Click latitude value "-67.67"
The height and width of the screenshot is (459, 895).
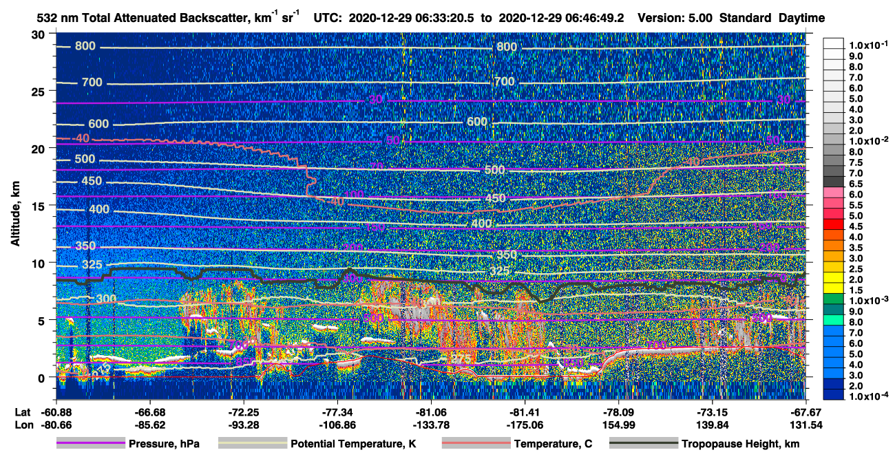click(x=806, y=412)
